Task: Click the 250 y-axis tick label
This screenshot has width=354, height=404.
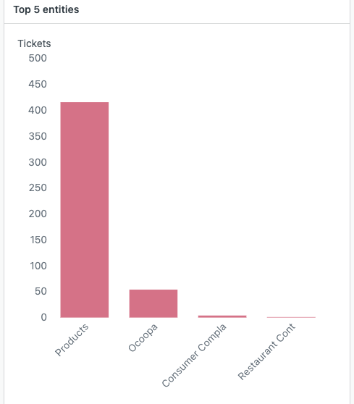Action: pos(38,188)
